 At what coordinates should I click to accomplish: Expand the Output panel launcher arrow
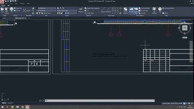[22, 16]
